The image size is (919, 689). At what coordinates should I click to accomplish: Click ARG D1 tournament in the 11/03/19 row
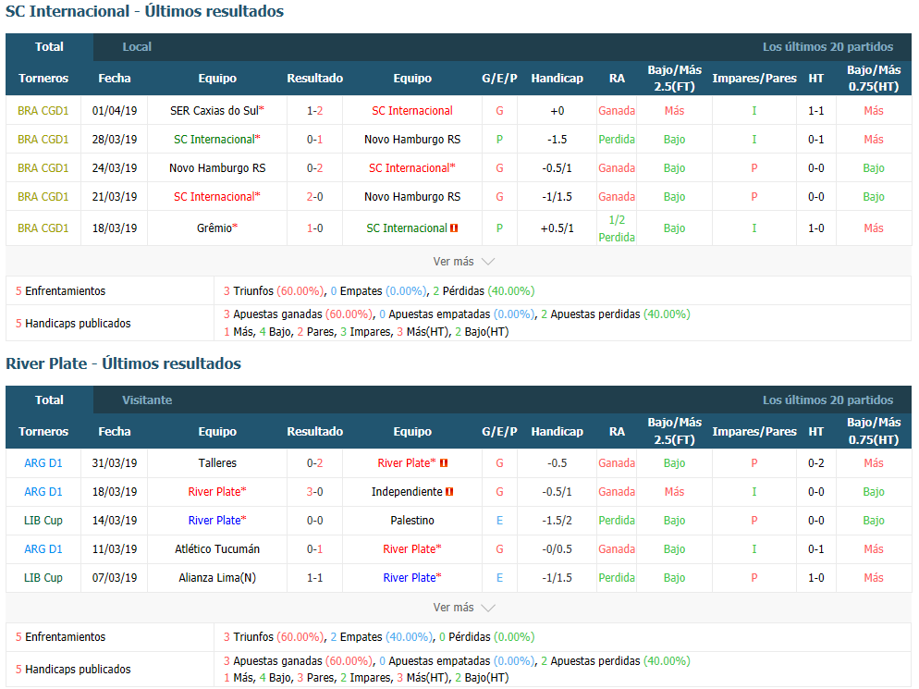43,549
